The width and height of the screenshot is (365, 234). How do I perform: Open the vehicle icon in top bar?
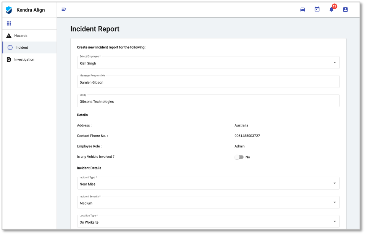click(302, 9)
